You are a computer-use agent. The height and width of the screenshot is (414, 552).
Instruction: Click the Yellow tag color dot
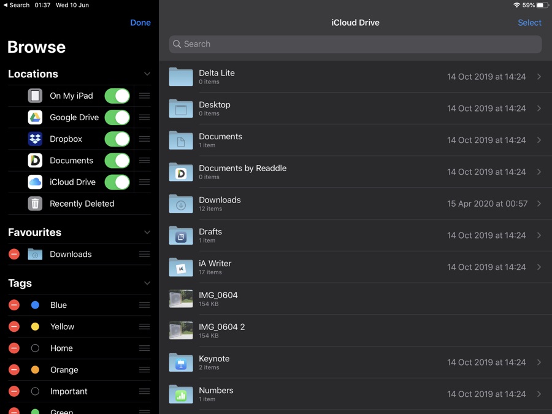pyautogui.click(x=35, y=327)
